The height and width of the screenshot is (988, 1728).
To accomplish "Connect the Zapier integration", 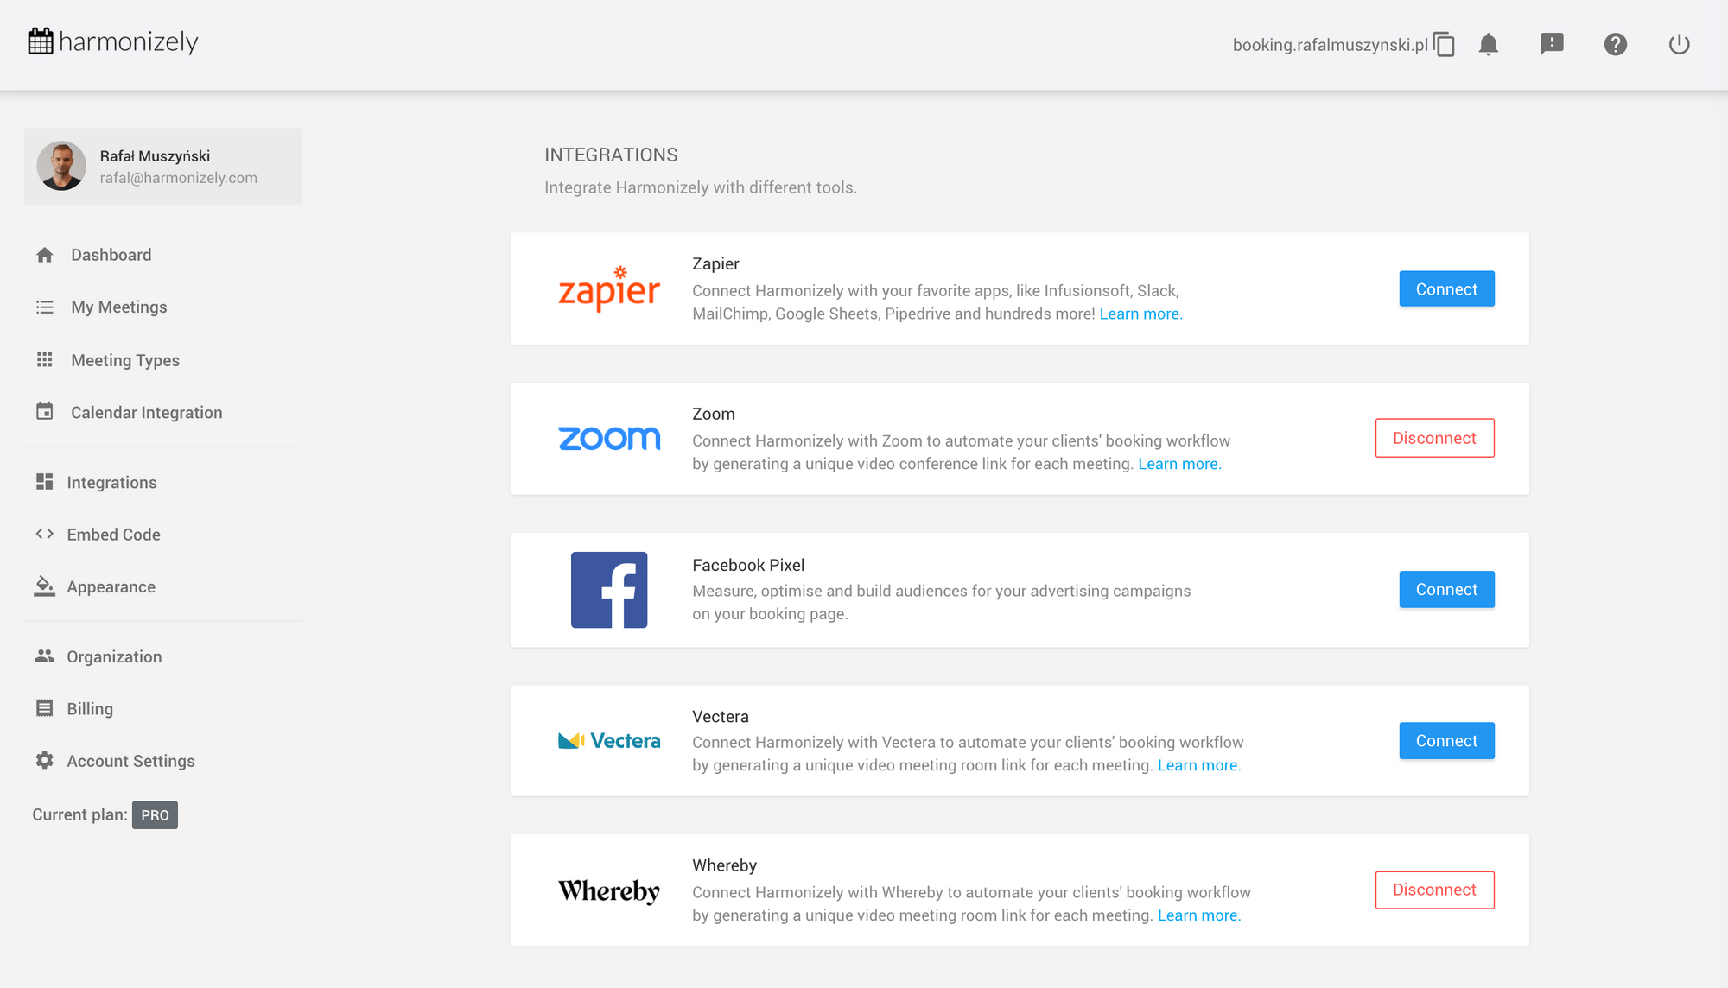I will click(x=1446, y=289).
